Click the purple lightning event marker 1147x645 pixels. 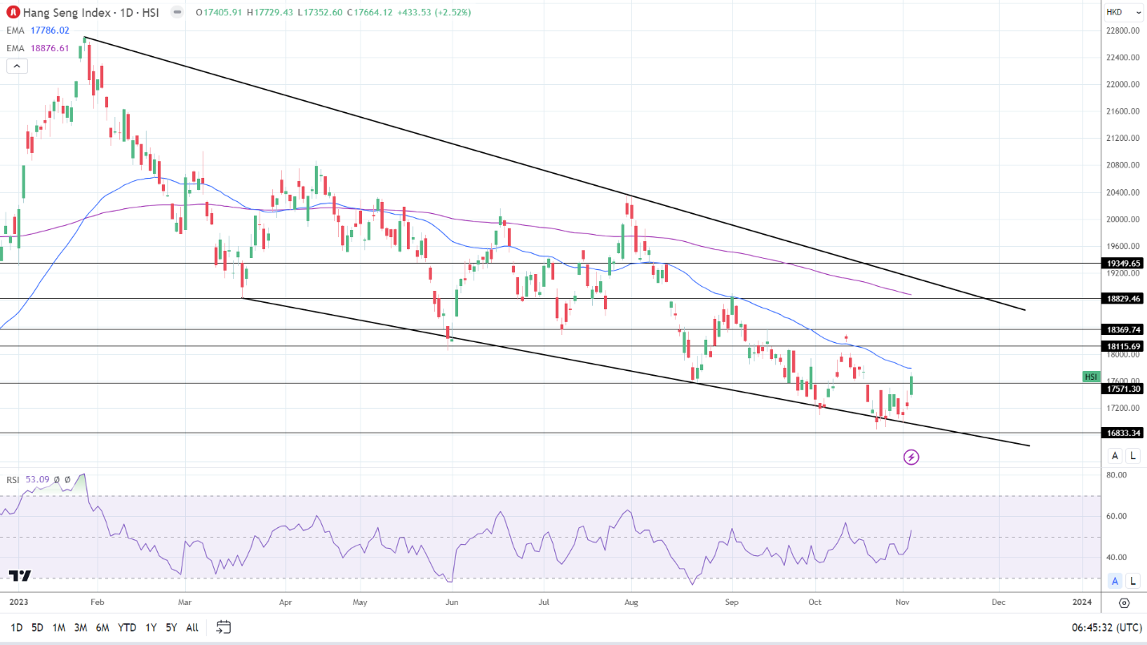point(911,458)
